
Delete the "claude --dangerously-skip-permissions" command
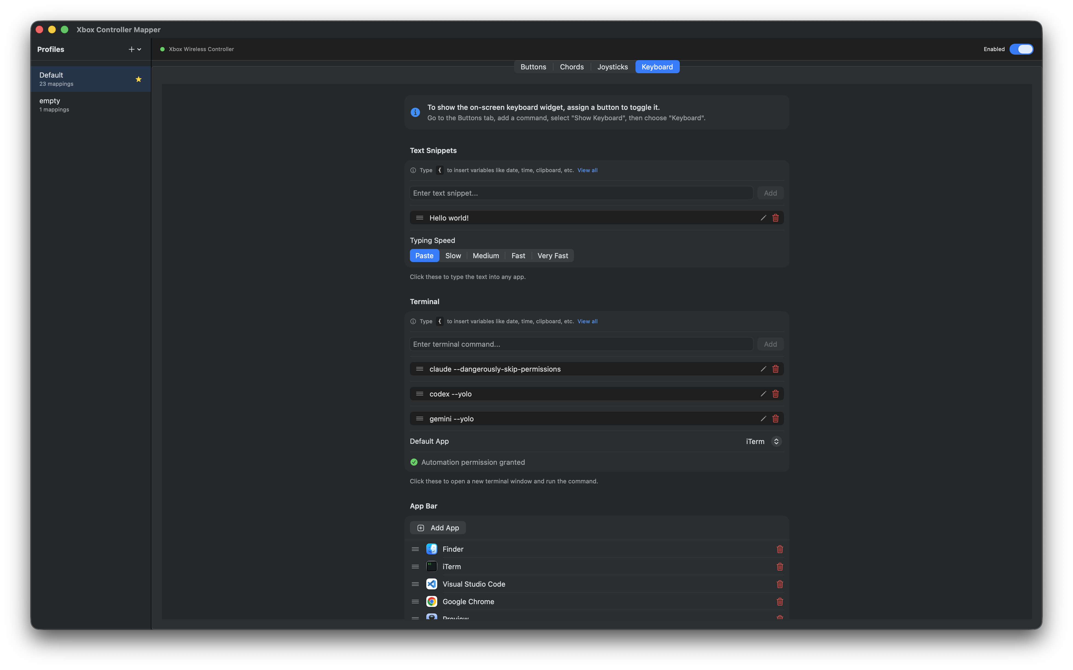click(x=775, y=368)
